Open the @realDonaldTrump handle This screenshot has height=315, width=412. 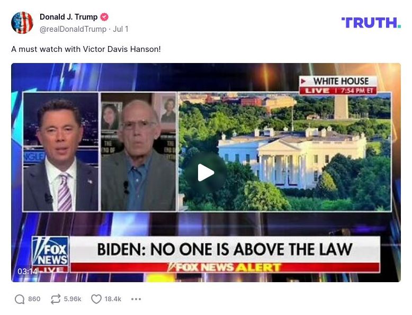(73, 29)
